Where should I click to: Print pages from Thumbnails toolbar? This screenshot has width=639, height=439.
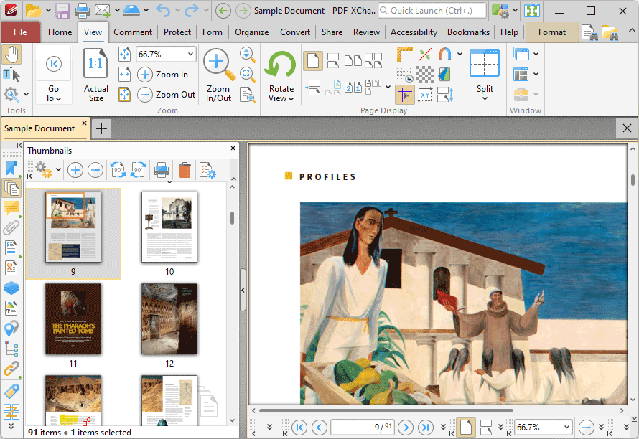[162, 170]
